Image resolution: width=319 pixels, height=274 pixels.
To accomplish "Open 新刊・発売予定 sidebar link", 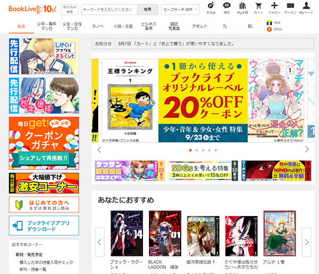I will coord(29,255).
